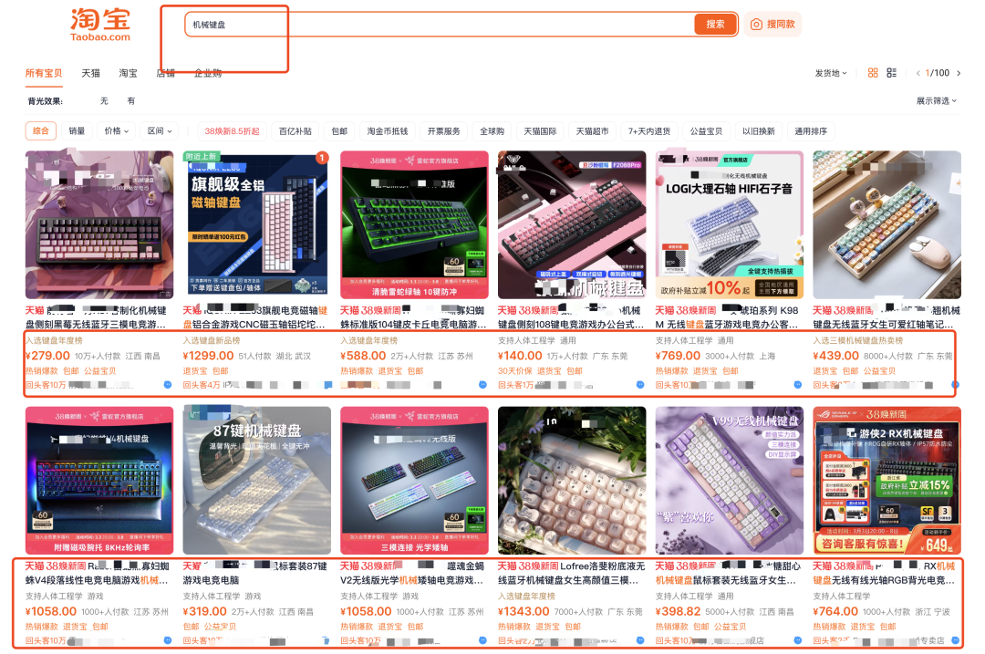985x654 pixels.
Task: Open chat icon on ¥140.00 keyboard card
Action: 640,385
